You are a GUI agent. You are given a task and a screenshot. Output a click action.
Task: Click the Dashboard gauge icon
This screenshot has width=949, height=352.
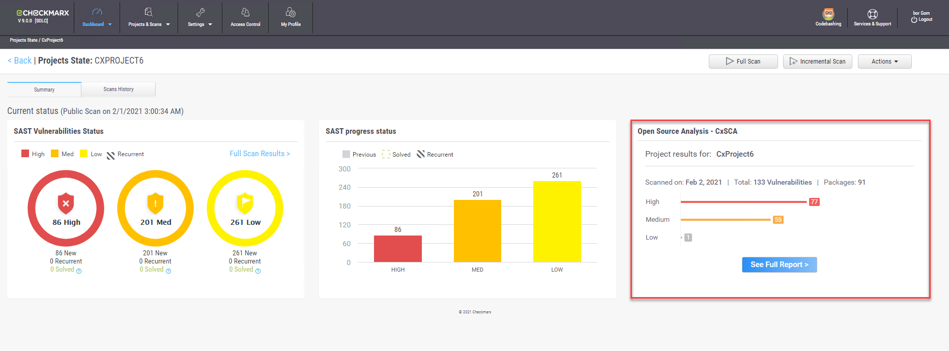click(97, 12)
